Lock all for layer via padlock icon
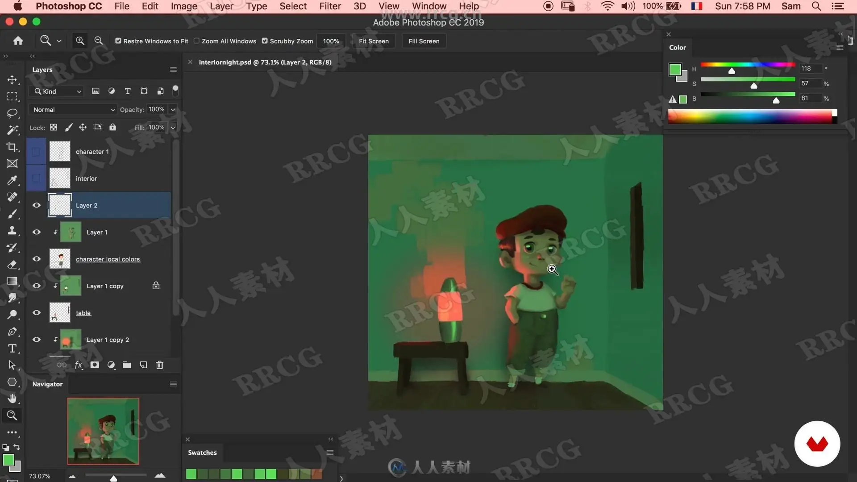This screenshot has width=857, height=482. [x=112, y=127]
